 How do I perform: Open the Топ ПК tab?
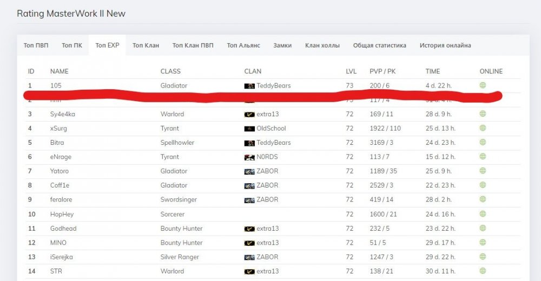coord(72,45)
